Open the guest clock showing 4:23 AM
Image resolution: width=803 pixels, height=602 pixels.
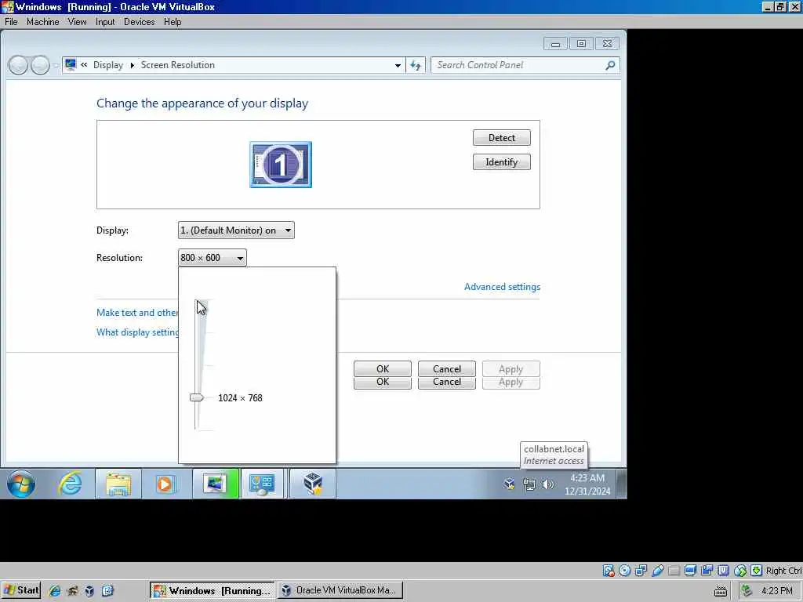587,484
